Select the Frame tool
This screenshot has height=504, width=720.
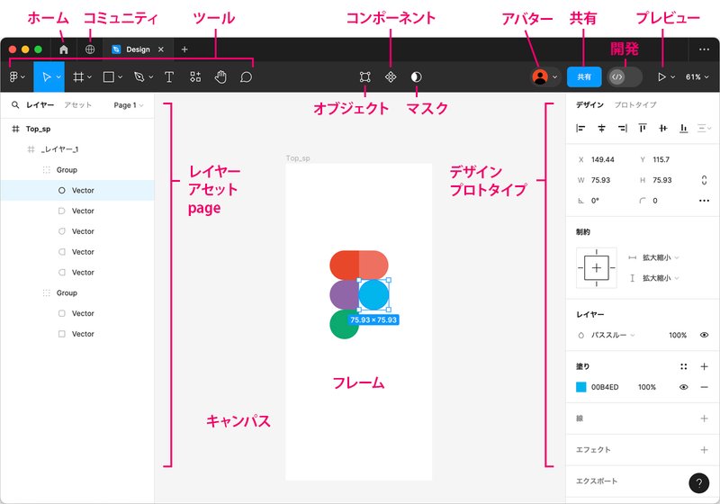(x=78, y=76)
